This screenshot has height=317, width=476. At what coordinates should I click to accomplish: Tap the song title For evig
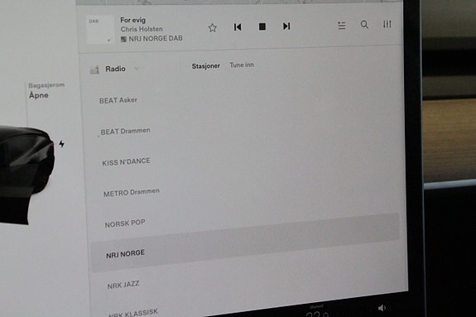tap(133, 20)
